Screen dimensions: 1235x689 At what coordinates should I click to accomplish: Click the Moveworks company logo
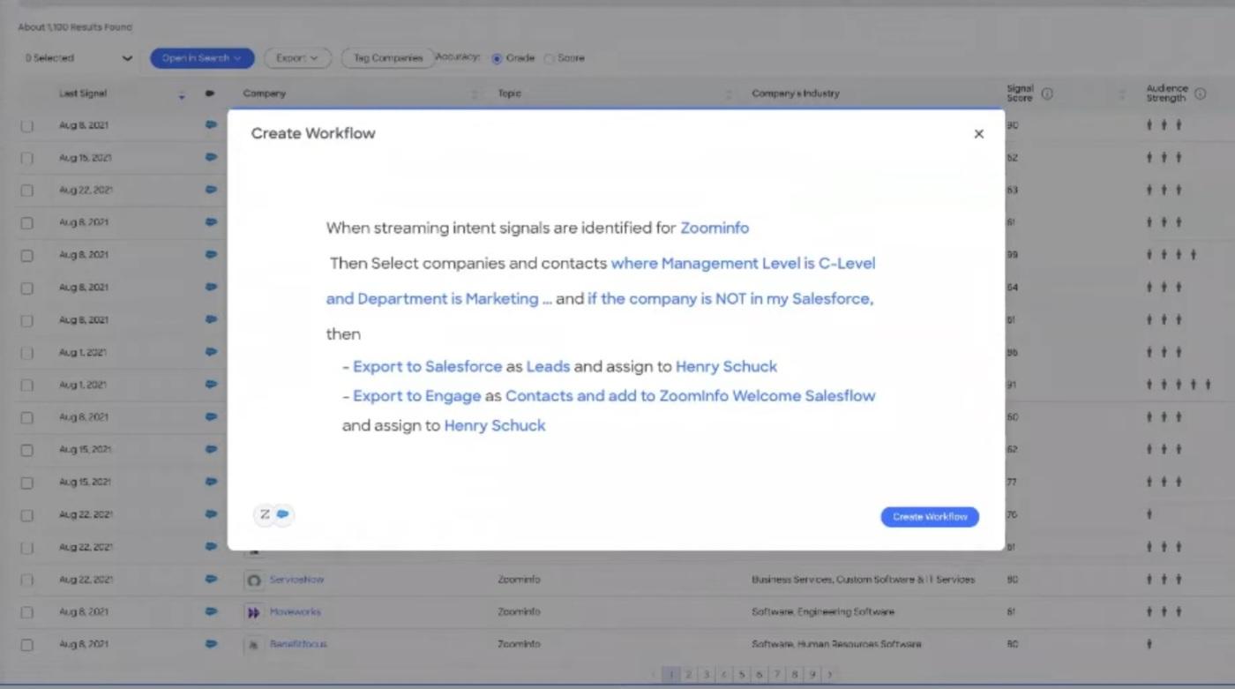coord(254,612)
